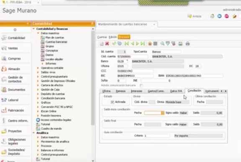
Task: Expand the Cartera de efectos node
Action: [x=38, y=85]
